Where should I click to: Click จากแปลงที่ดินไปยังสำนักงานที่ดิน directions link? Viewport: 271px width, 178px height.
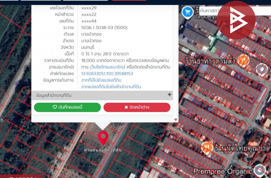[x=111, y=87]
